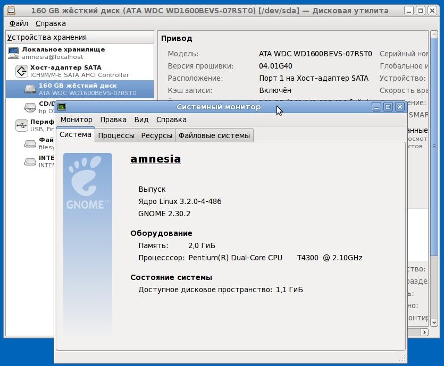The height and width of the screenshot is (366, 444).
Task: Open the Справка menu in Disk Utility
Action: coord(51,23)
